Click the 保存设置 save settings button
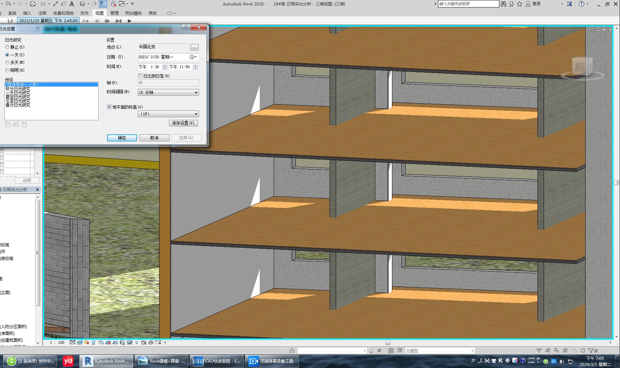This screenshot has height=368, width=620. [x=183, y=123]
